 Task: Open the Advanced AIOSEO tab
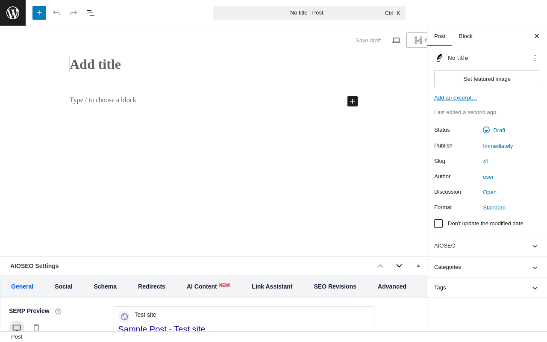click(x=392, y=286)
